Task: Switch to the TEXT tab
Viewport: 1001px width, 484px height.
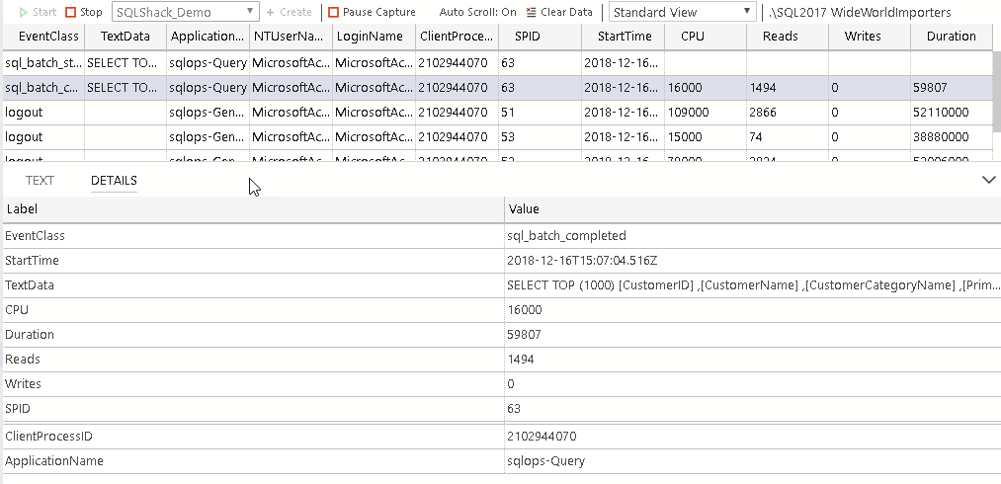Action: tap(40, 181)
